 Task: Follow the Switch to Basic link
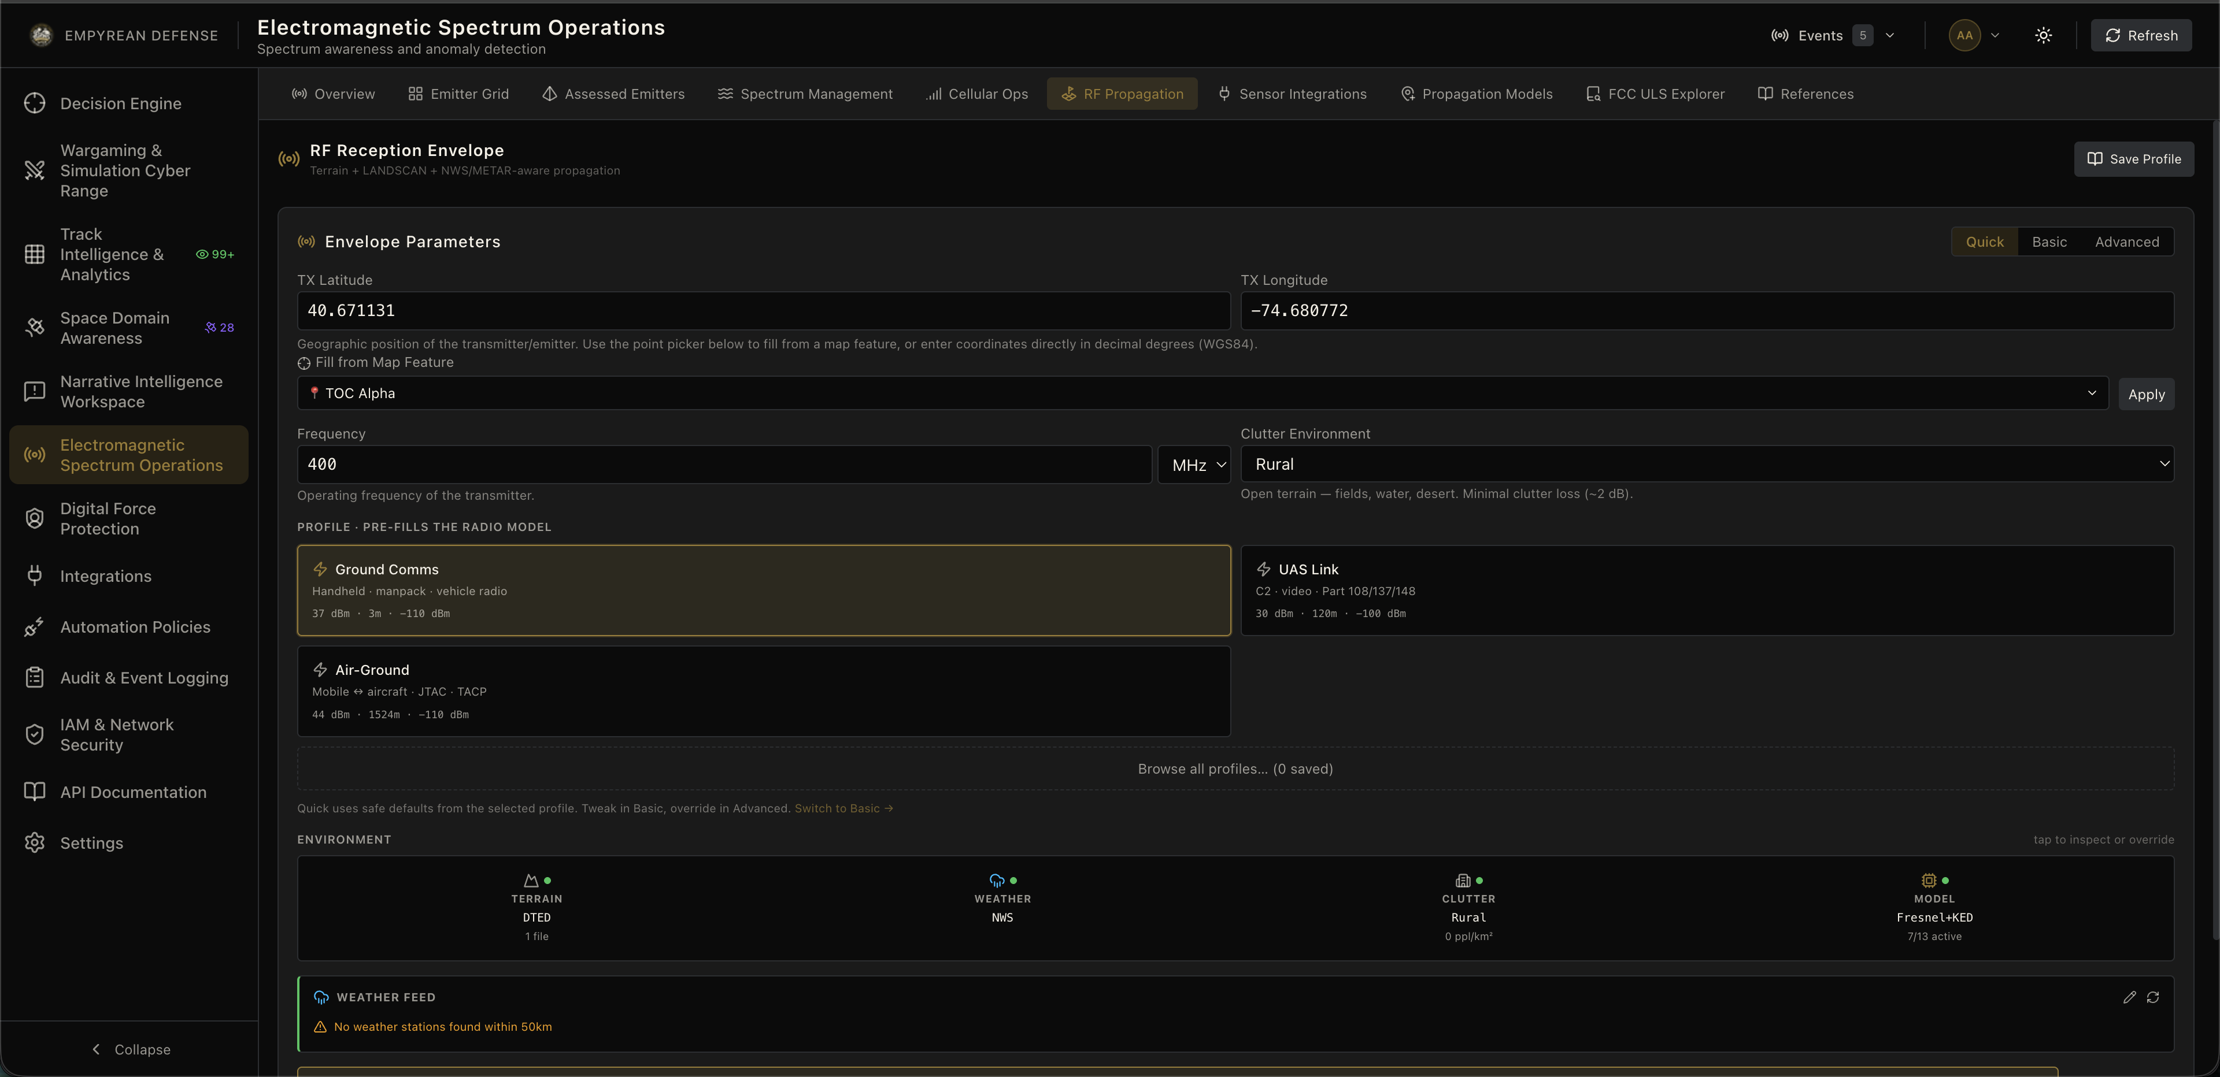coord(843,808)
